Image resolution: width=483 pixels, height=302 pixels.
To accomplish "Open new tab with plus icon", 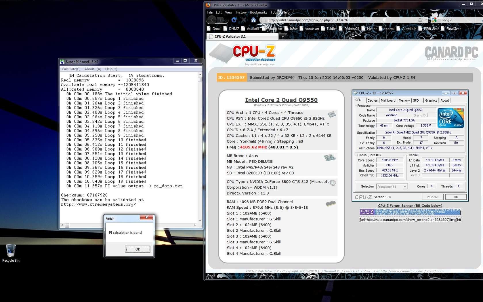I will (x=283, y=37).
